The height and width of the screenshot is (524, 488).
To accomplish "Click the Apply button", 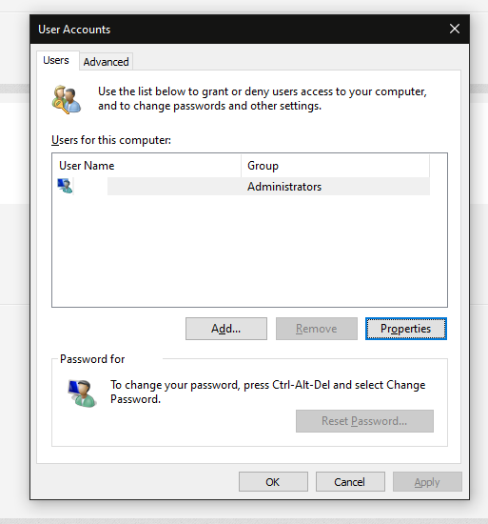I will pos(427,482).
